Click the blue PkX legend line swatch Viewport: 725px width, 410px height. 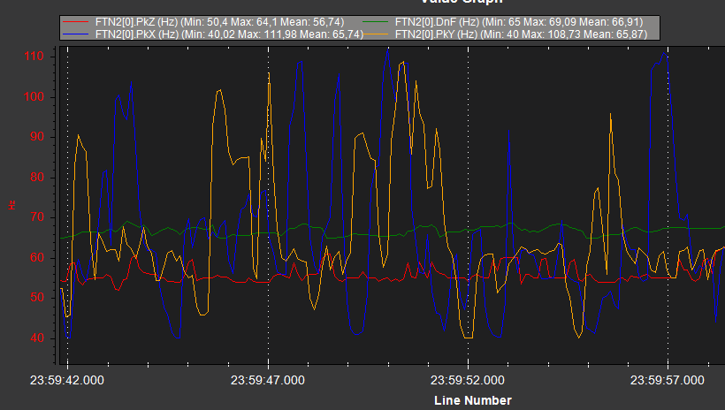[x=75, y=34]
